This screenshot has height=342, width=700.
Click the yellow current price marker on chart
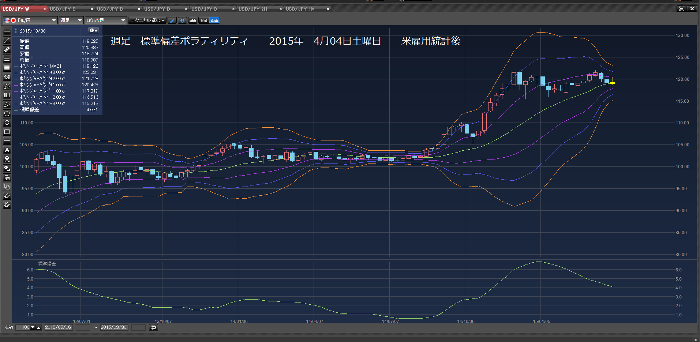[613, 83]
